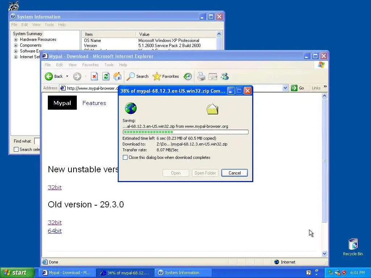This screenshot has height=278, width=371.
Task: Open the Forward button history dropdown arrow
Action: point(86,76)
